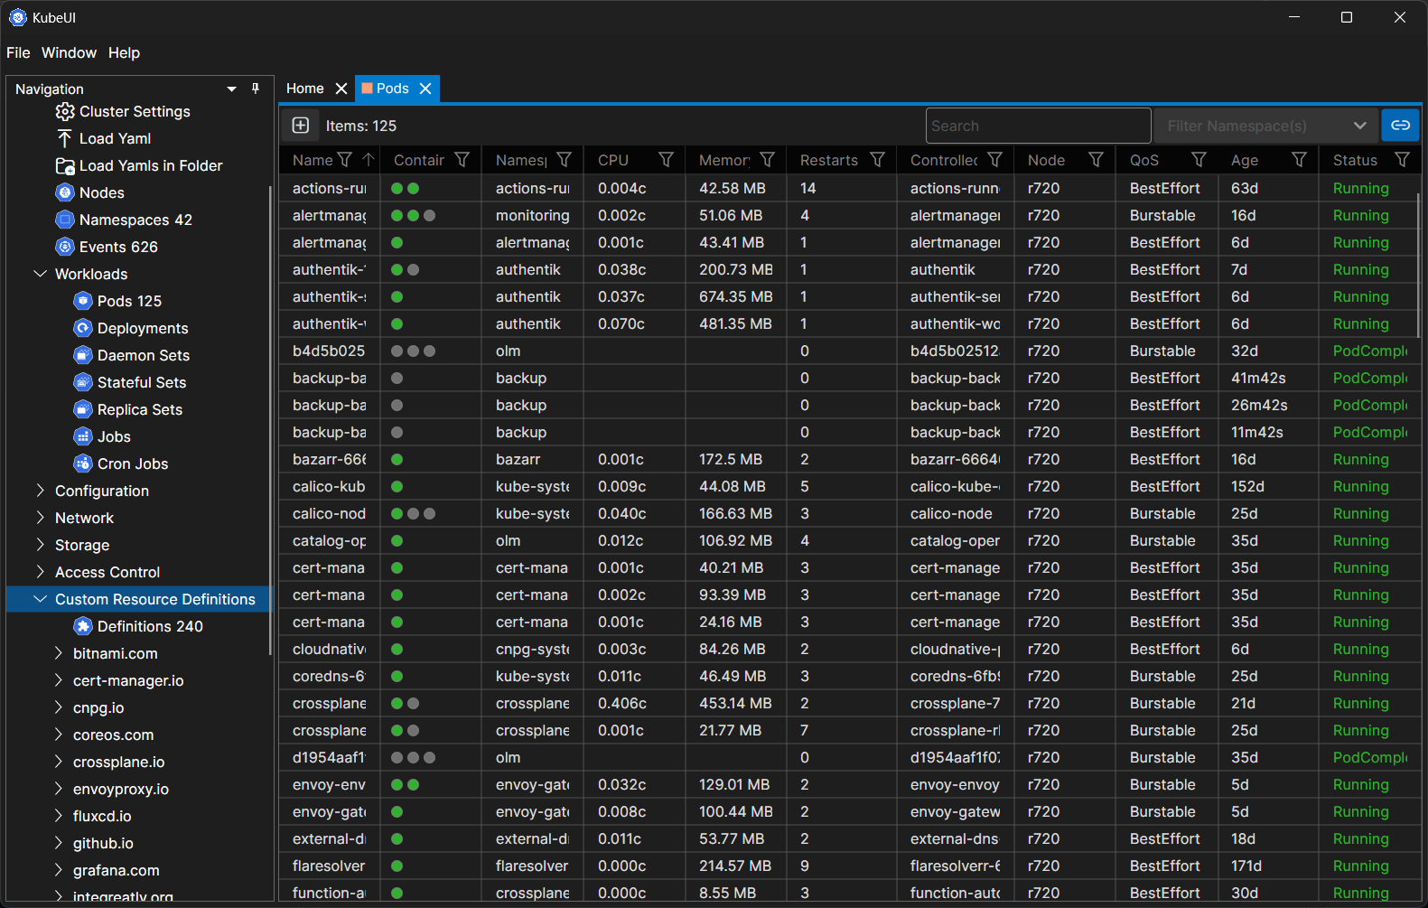Sort by the Restarts column header
Image resolution: width=1428 pixels, height=908 pixels.
(828, 160)
